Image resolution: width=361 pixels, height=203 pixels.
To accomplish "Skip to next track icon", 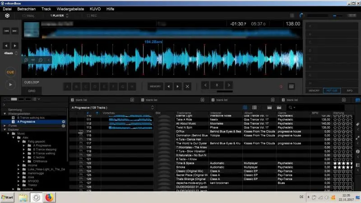I will (15, 31).
